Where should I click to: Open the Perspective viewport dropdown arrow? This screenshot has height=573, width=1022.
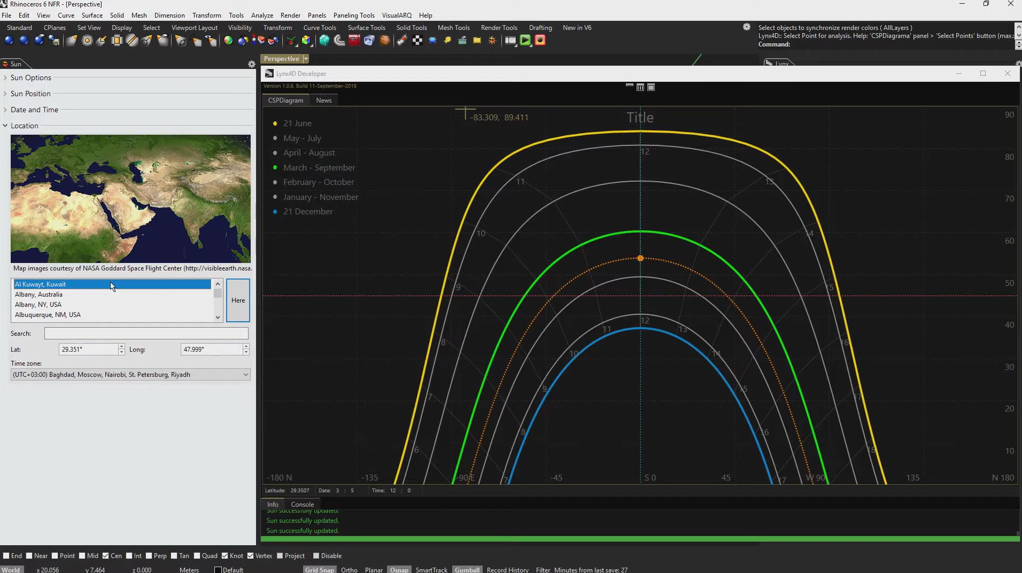coord(306,59)
